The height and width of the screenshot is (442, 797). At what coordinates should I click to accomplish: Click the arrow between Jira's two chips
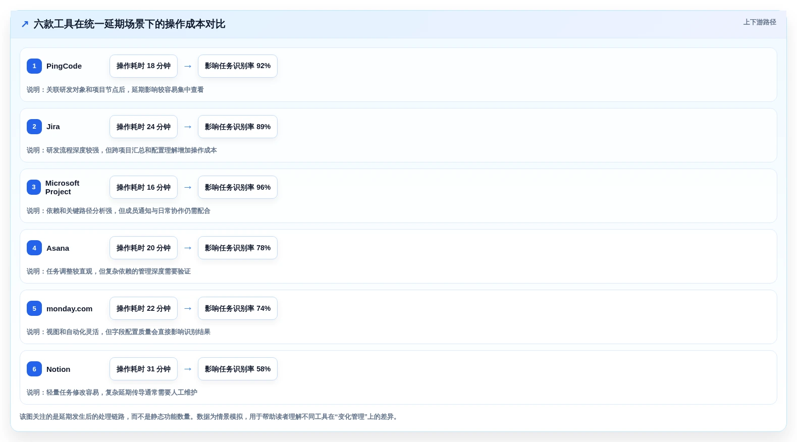(x=188, y=127)
